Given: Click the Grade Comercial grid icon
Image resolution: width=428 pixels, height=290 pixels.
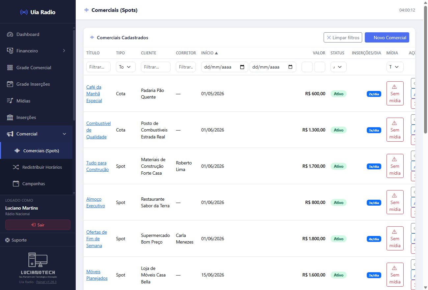Looking at the screenshot, I should point(10,68).
